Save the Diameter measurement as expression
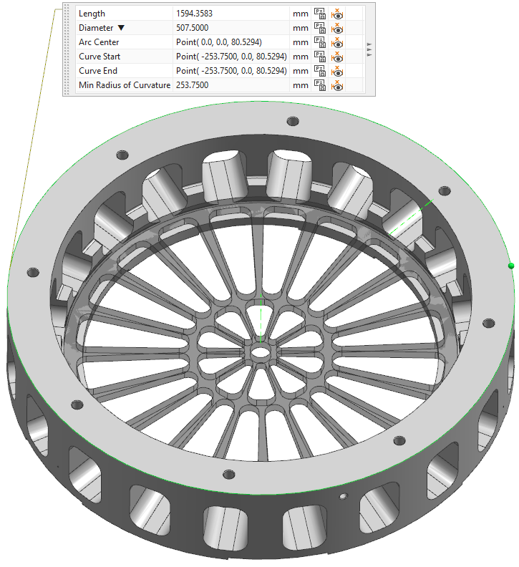The height and width of the screenshot is (567, 519). point(320,28)
